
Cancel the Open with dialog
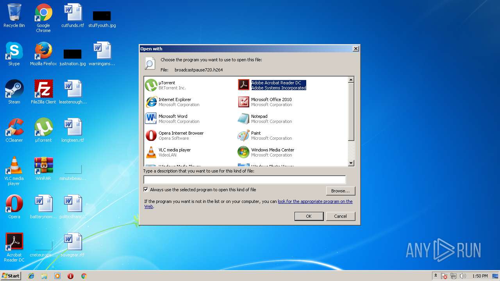340,216
